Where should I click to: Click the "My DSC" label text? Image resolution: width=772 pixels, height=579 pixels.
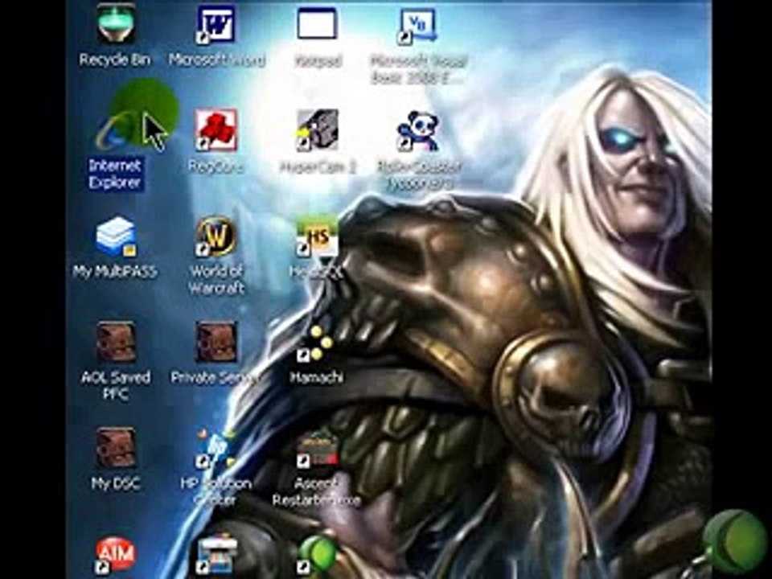(115, 483)
